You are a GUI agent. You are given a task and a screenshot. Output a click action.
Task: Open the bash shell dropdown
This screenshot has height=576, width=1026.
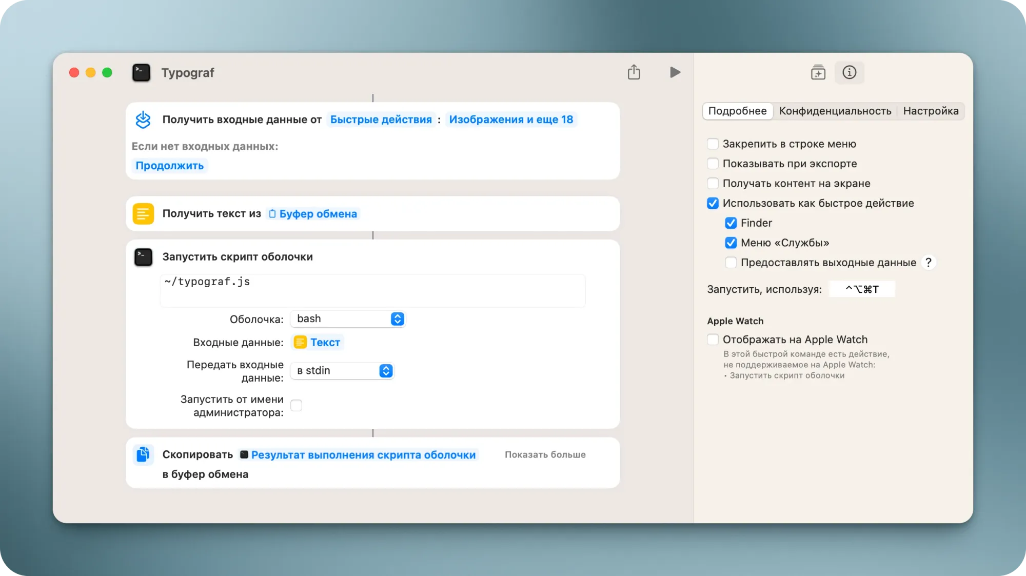348,319
